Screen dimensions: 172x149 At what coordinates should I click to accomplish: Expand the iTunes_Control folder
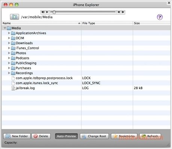pyautogui.click(x=9, y=48)
